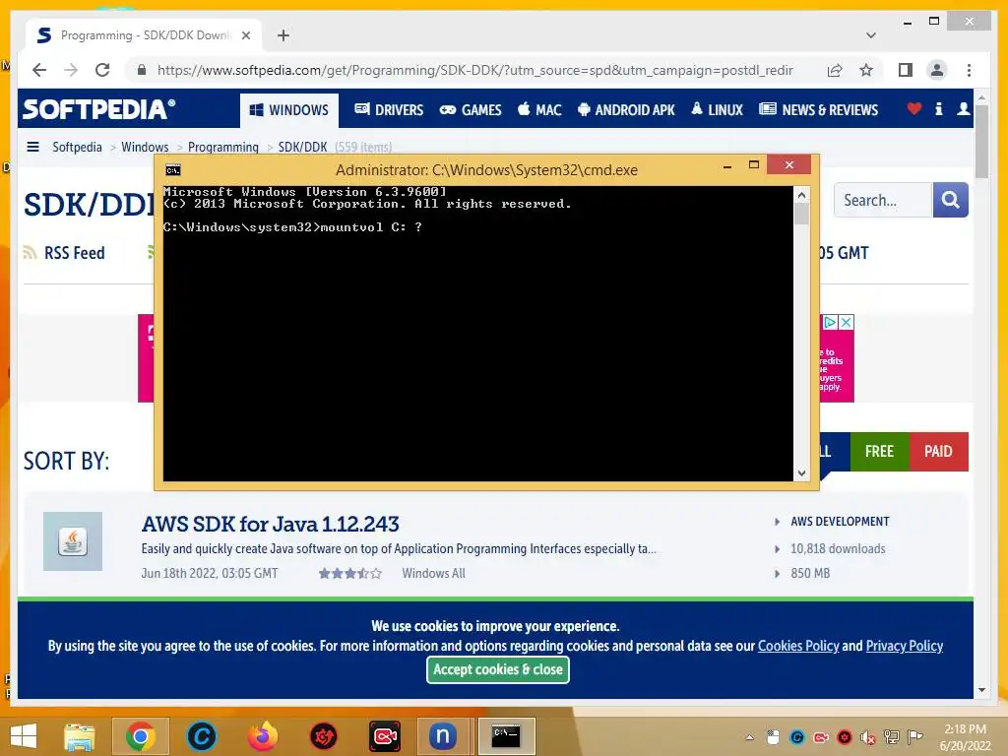Switch to Command Prompt in taskbar

pos(507,736)
